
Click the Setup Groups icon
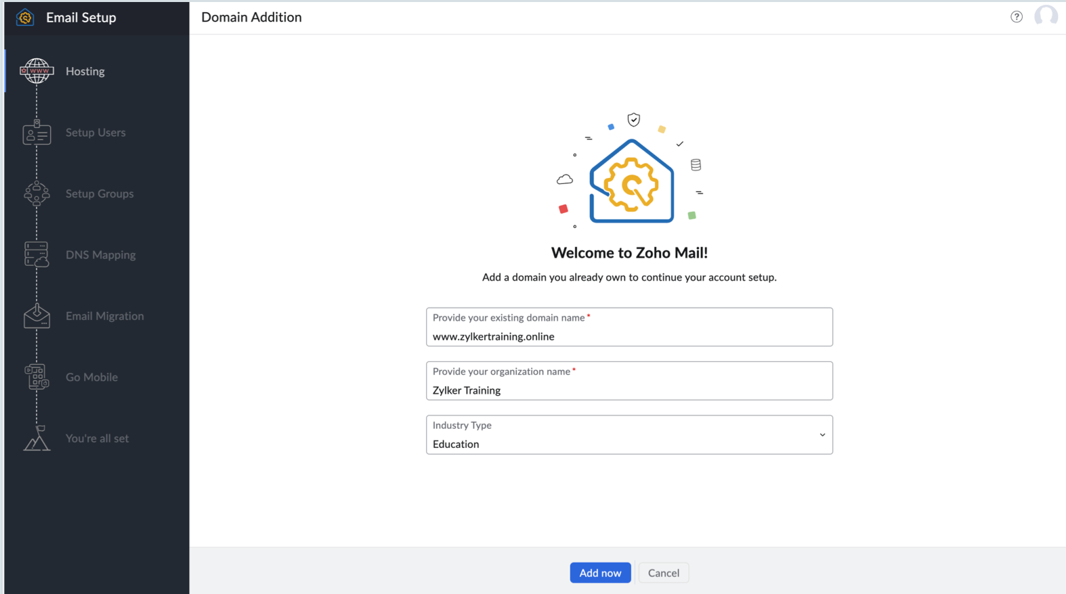click(37, 193)
